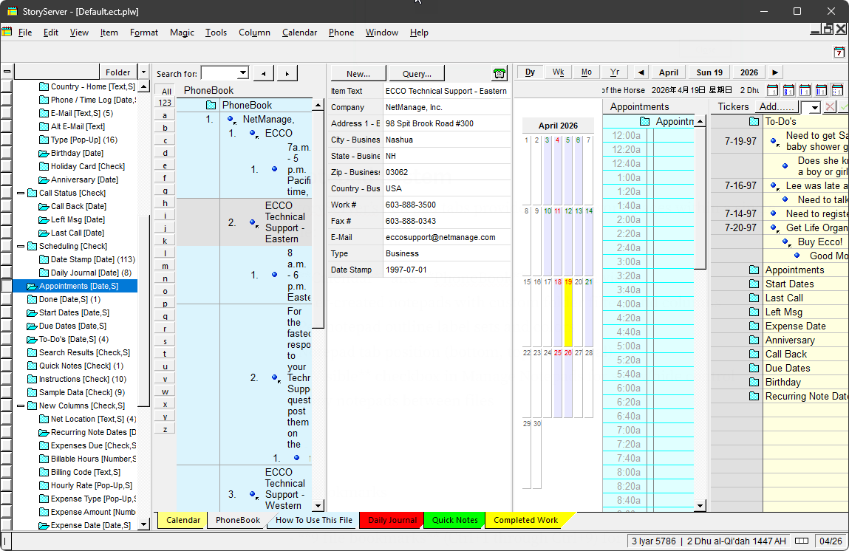Click the Add...... tickers button
This screenshot has width=849, height=551.
click(x=777, y=106)
